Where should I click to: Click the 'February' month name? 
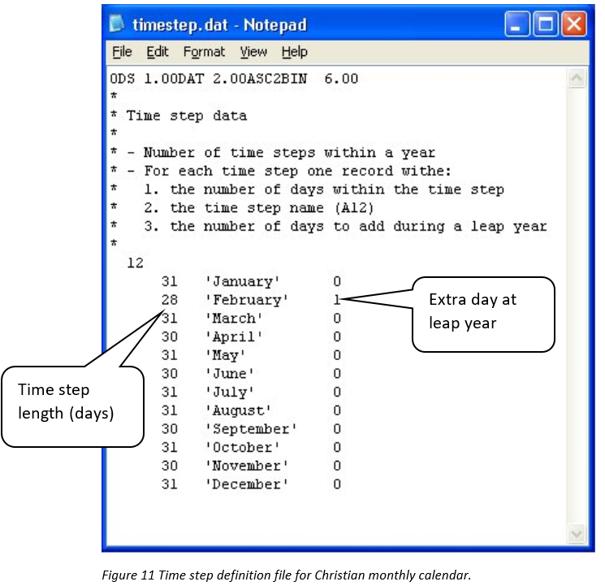pyautogui.click(x=247, y=300)
